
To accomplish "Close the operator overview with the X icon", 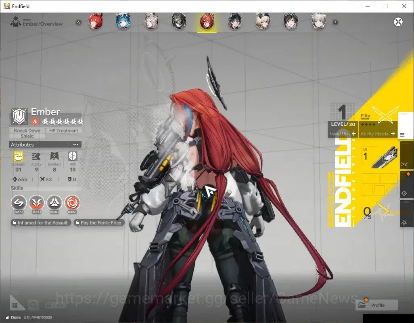I will 398,22.
